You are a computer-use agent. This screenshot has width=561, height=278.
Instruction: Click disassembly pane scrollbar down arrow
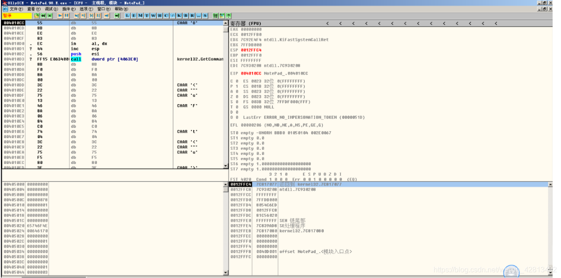coord(226,166)
